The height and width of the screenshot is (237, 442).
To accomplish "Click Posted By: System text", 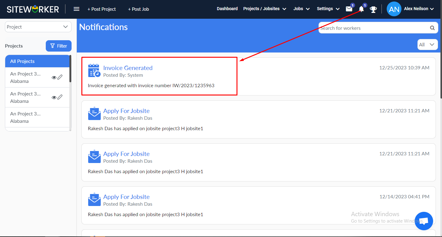I will [x=123, y=75].
